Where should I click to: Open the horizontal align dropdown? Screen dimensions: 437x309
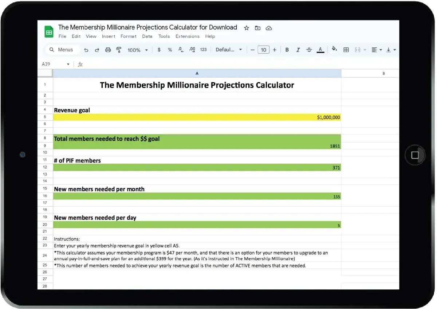click(377, 50)
